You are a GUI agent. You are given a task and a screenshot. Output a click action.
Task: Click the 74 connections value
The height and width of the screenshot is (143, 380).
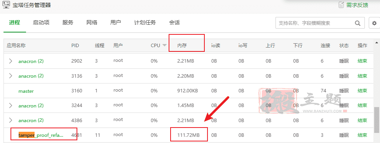coord(323,91)
